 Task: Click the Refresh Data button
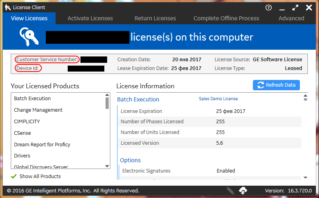276,85
